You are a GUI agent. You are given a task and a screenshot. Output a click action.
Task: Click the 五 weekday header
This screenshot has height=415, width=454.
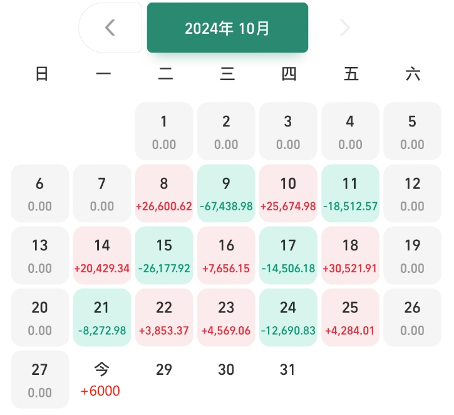(x=351, y=74)
